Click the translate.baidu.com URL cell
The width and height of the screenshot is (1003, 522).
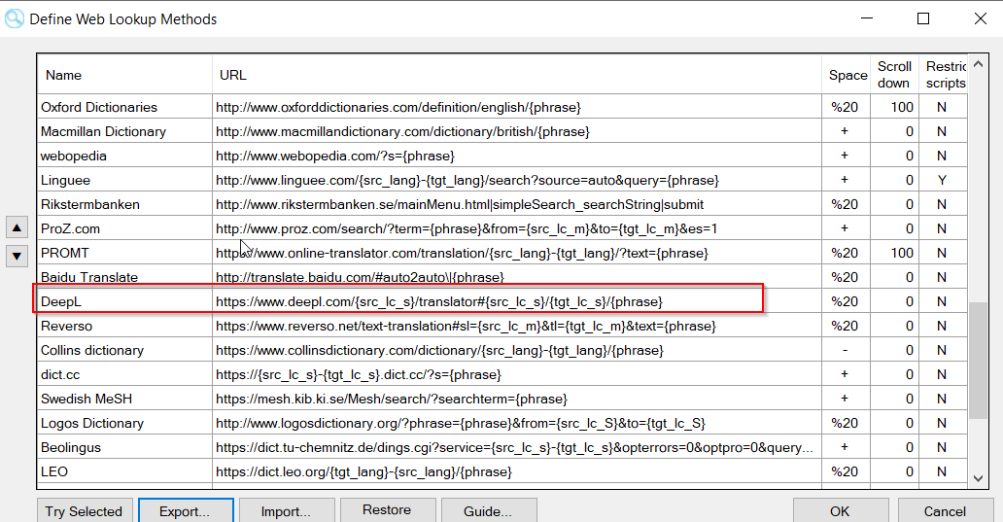coord(517,277)
